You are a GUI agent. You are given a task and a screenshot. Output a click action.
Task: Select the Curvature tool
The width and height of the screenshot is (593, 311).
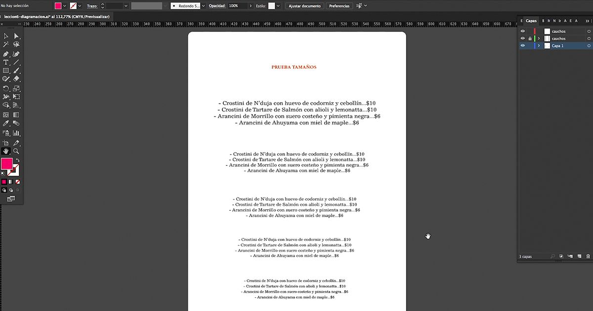(x=16, y=54)
